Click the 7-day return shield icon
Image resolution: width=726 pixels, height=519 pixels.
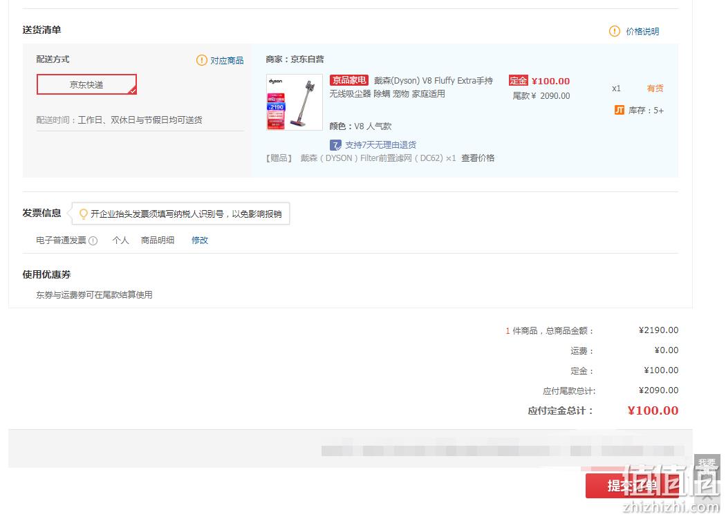335,145
